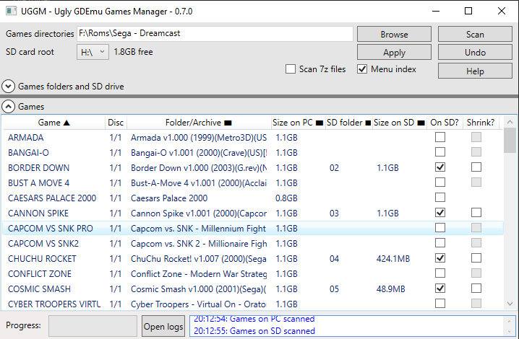519x339 pixels.
Task: Click the games list scrollbar thumb
Action: coord(510,141)
